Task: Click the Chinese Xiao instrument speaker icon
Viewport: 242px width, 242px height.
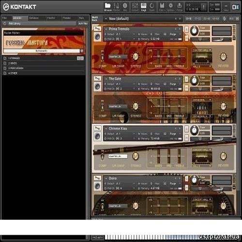Action: pos(97,136)
